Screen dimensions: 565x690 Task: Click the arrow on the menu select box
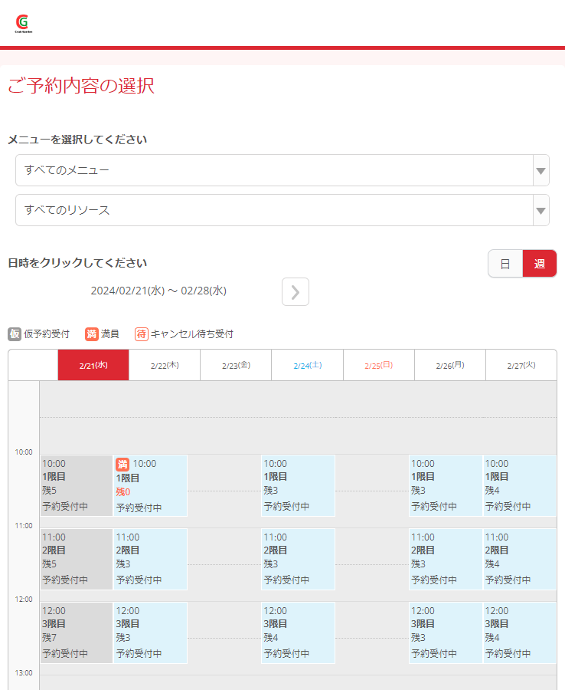click(x=541, y=170)
